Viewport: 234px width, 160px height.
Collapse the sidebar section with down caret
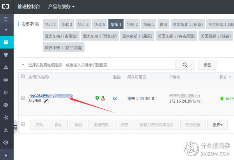pos(6,30)
